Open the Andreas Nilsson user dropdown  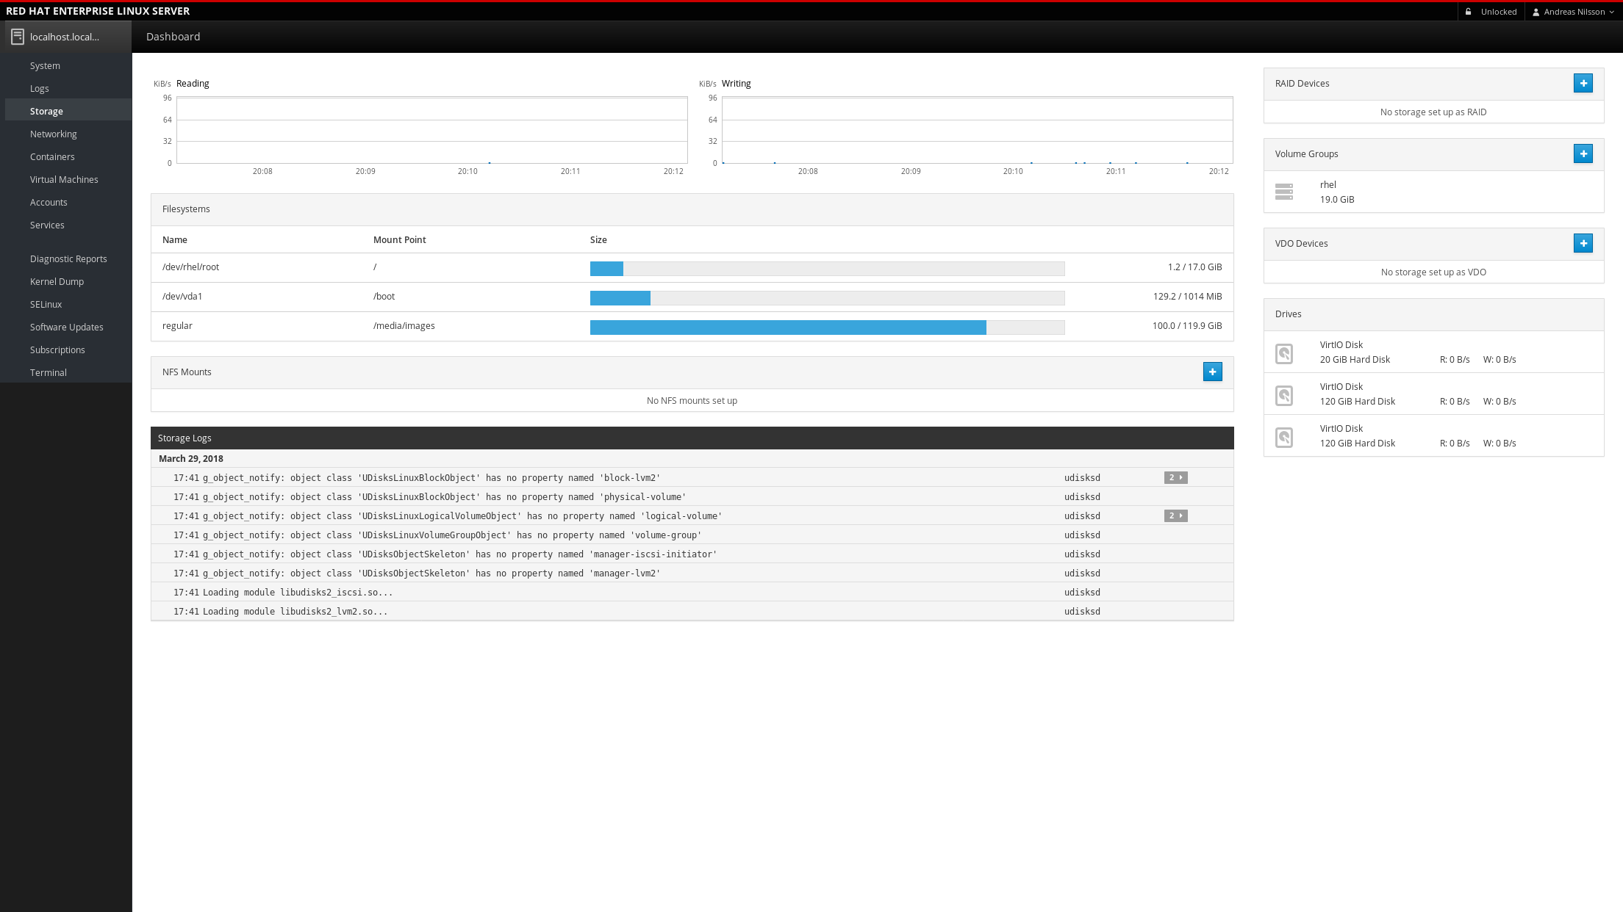point(1573,12)
